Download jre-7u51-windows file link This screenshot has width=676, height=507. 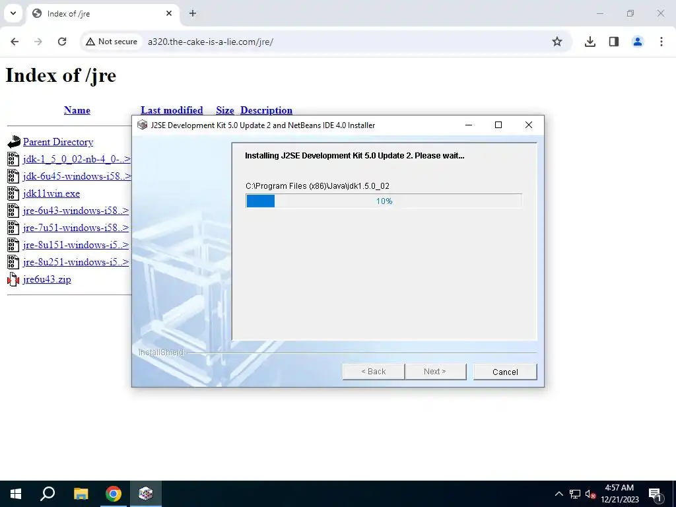76,228
